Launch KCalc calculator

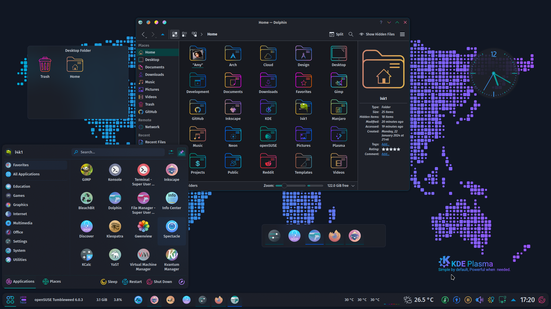[x=86, y=257]
